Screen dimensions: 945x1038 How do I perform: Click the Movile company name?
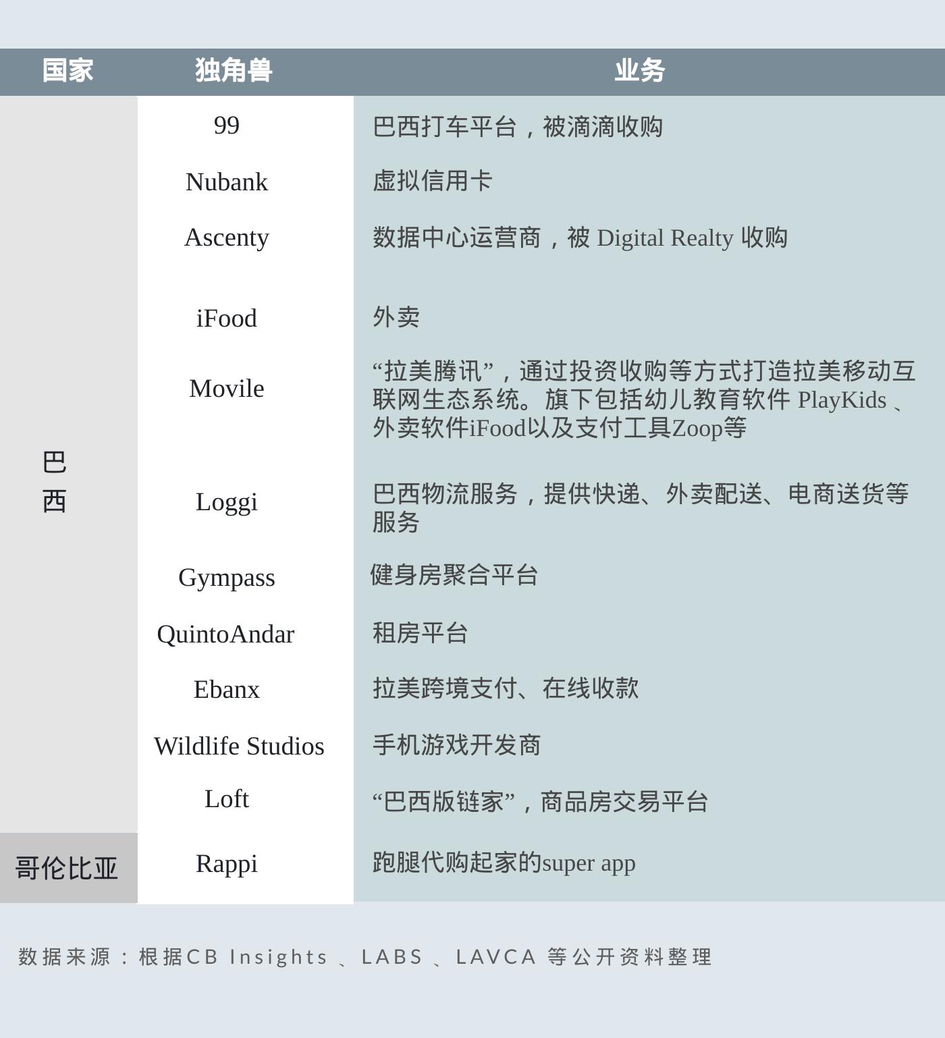(x=227, y=388)
